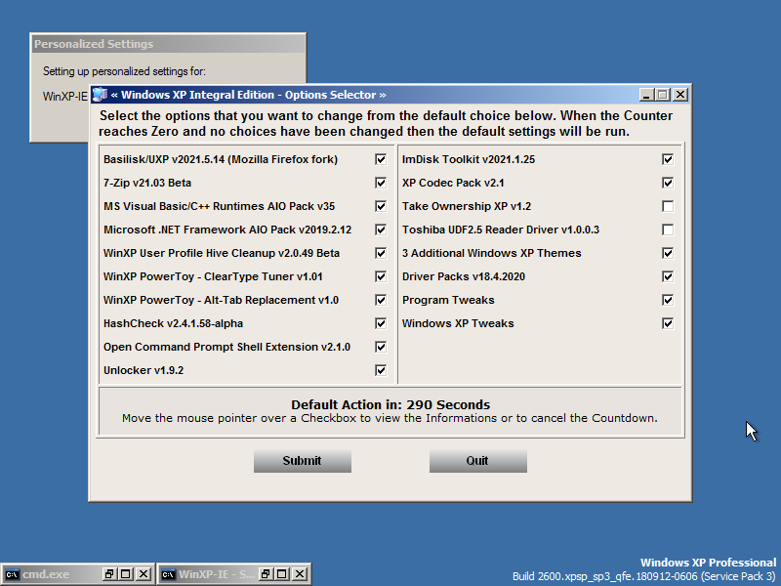This screenshot has width=781, height=586.
Task: Uncheck Alt-Tab Replacement v1.0 PowerToy checkbox
Action: click(x=381, y=300)
